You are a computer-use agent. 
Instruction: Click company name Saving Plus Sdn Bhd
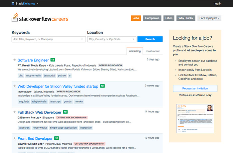30,144
